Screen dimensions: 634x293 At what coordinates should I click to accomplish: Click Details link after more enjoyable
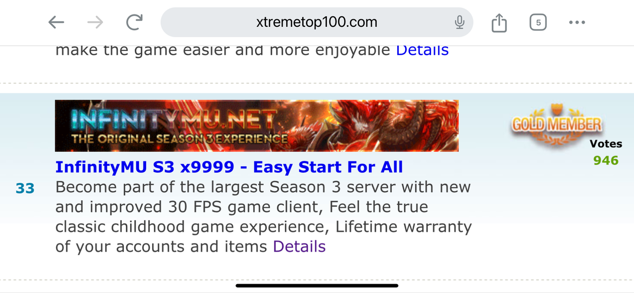(422, 50)
